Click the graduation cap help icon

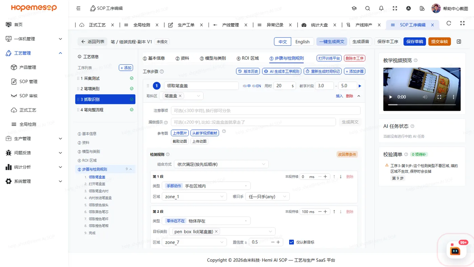(354, 8)
